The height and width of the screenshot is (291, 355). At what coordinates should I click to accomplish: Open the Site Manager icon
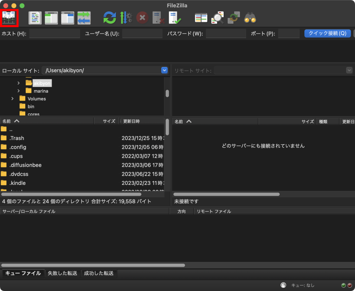pyautogui.click(x=10, y=18)
